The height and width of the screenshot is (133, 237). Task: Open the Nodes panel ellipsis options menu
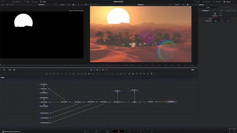tap(196, 77)
